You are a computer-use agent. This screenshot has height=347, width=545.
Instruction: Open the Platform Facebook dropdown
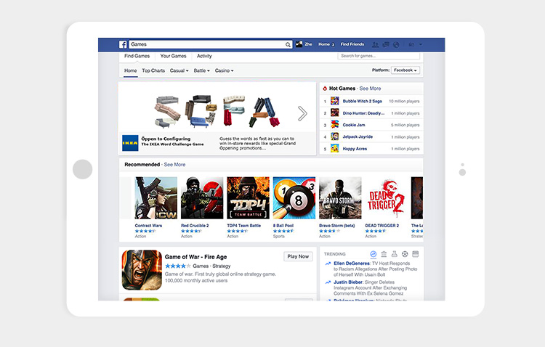tap(405, 70)
